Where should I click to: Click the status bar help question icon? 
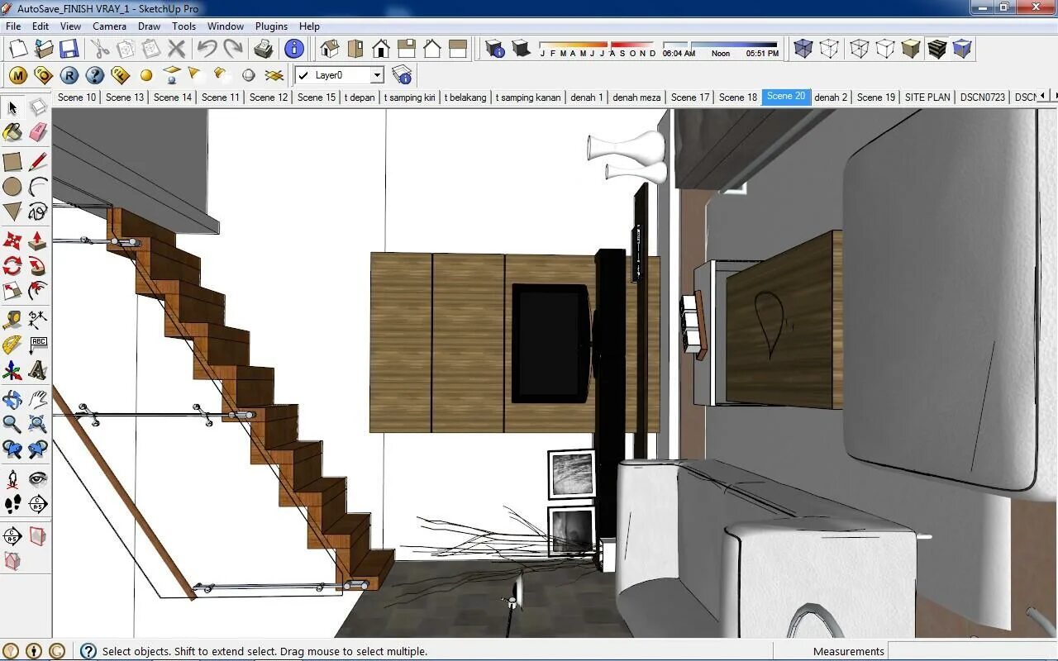[88, 651]
